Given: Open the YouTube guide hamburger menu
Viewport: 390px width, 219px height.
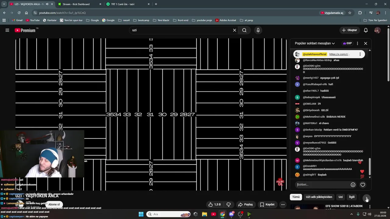Looking at the screenshot, I should pos(7,30).
